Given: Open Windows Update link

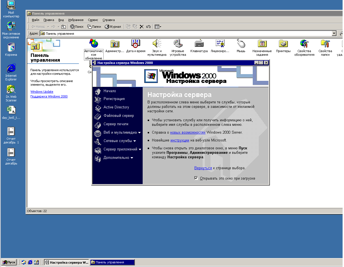Looking at the screenshot, I should [x=42, y=92].
